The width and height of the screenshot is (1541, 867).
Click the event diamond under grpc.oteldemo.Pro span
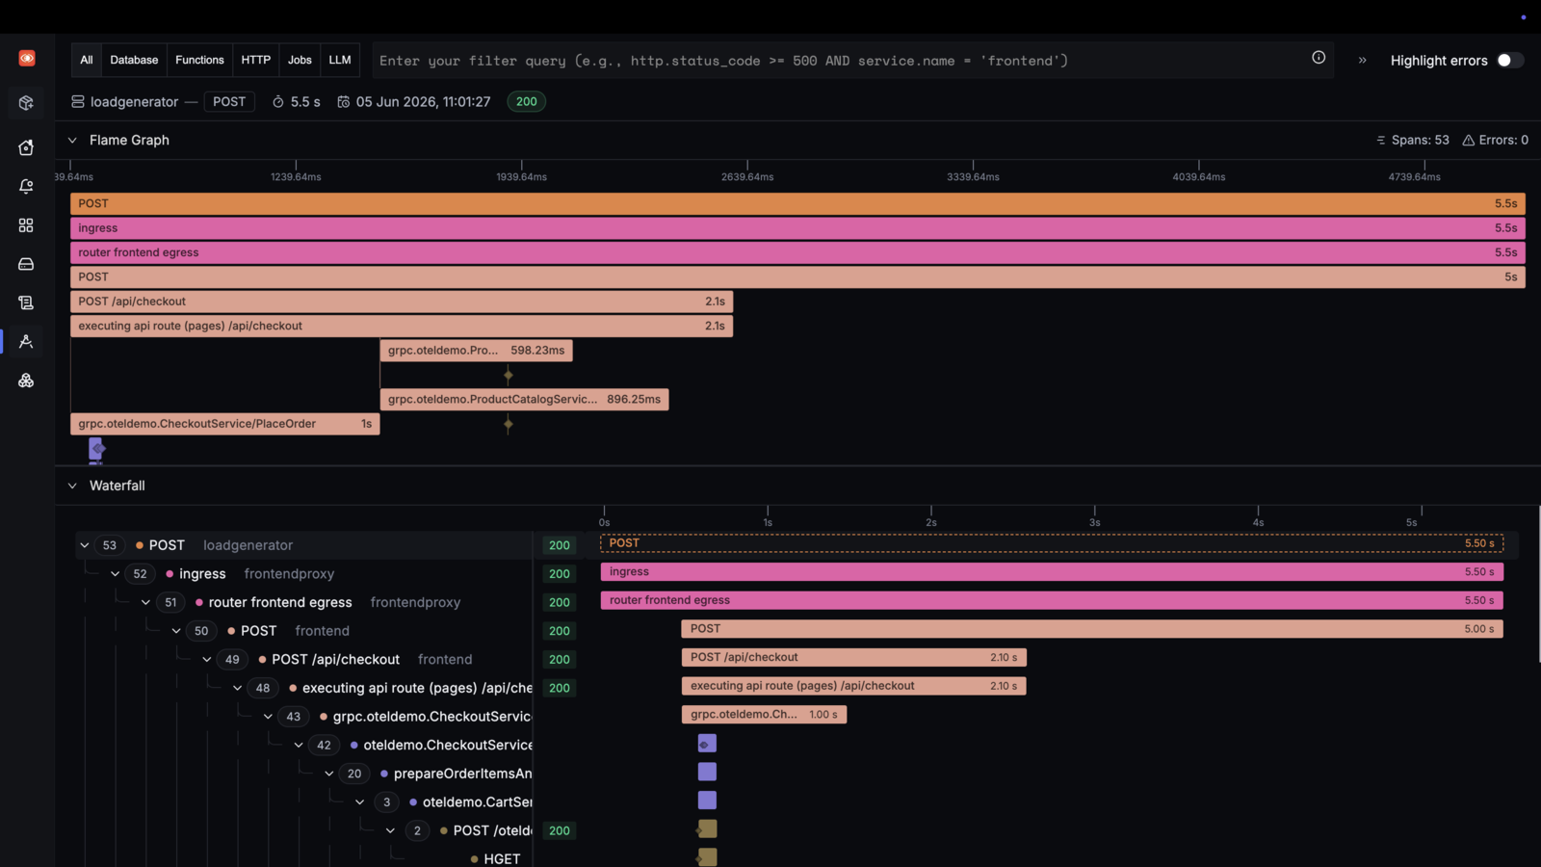[x=509, y=375]
